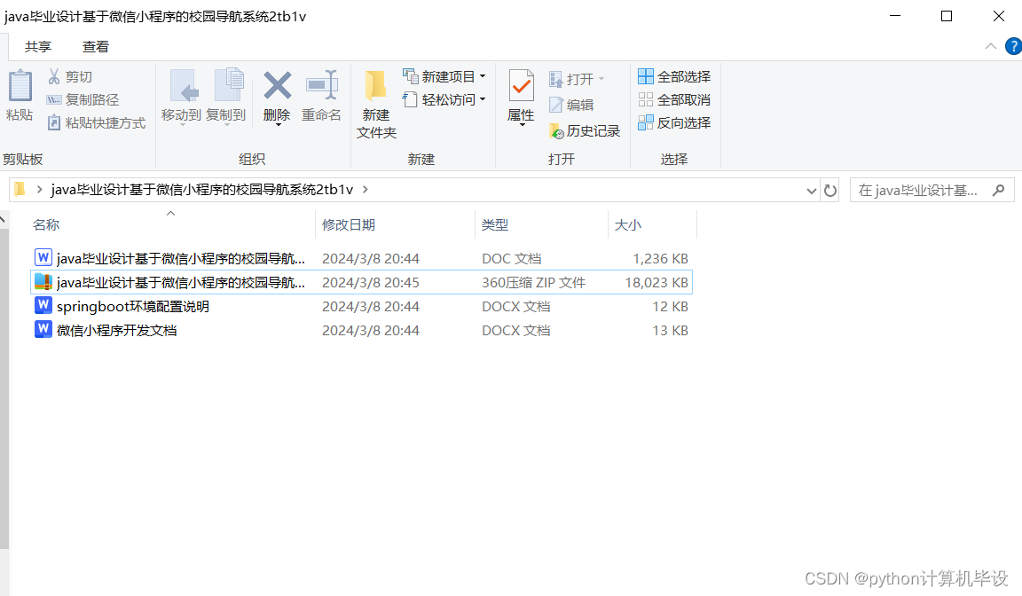Click the Paste clipboard icon
The image size is (1022, 596).
(x=20, y=85)
